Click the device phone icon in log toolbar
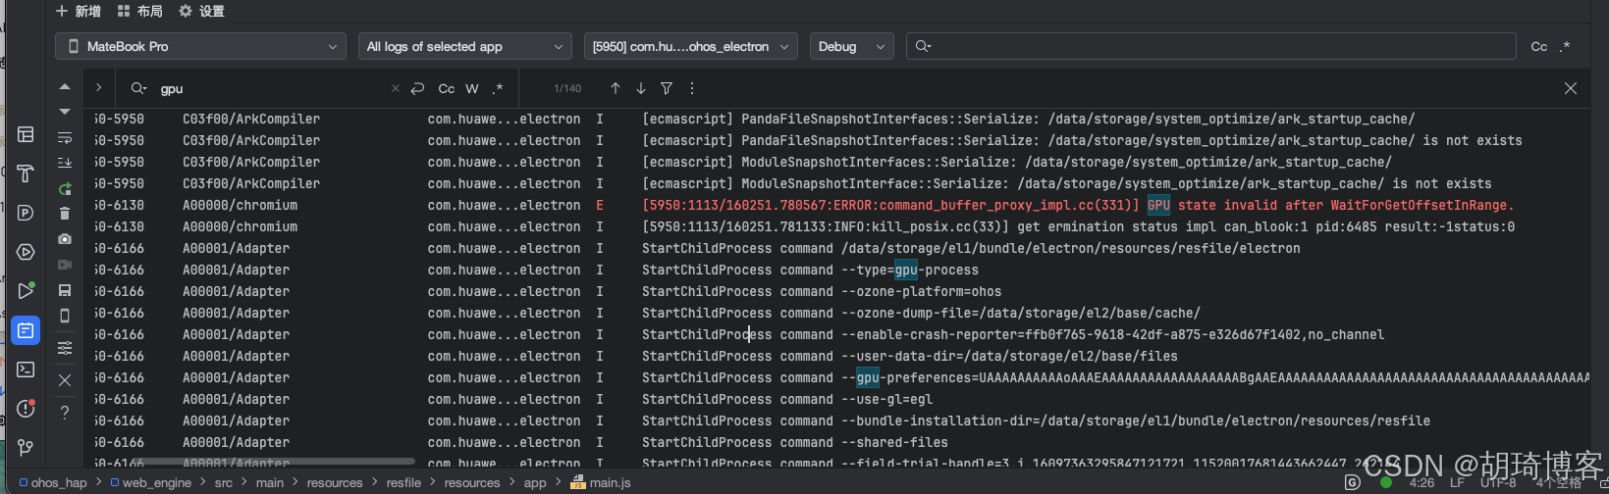This screenshot has height=494, width=1609. (65, 316)
